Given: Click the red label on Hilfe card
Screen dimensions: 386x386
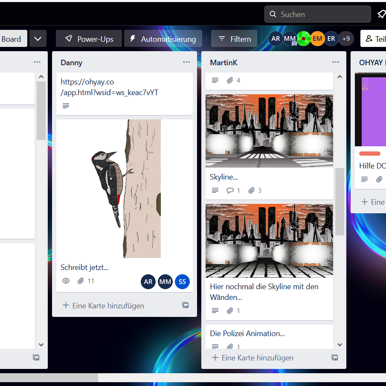Looking at the screenshot, I should coord(370,154).
